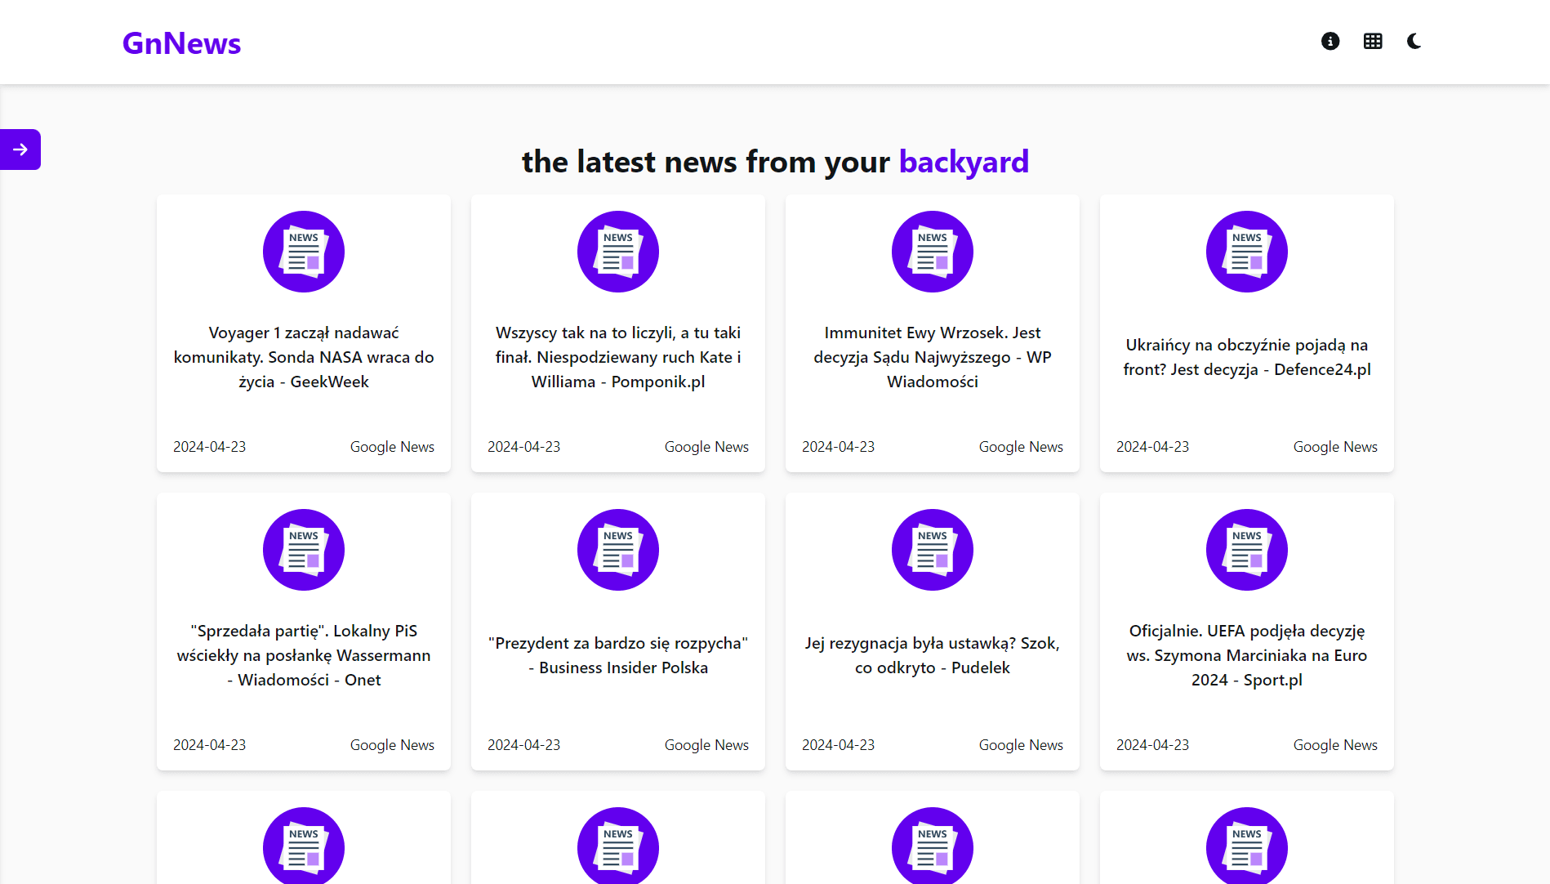Open the UEFA Szymona Marciniaka Sport.pl headline
The width and height of the screenshot is (1550, 884).
pos(1247,655)
